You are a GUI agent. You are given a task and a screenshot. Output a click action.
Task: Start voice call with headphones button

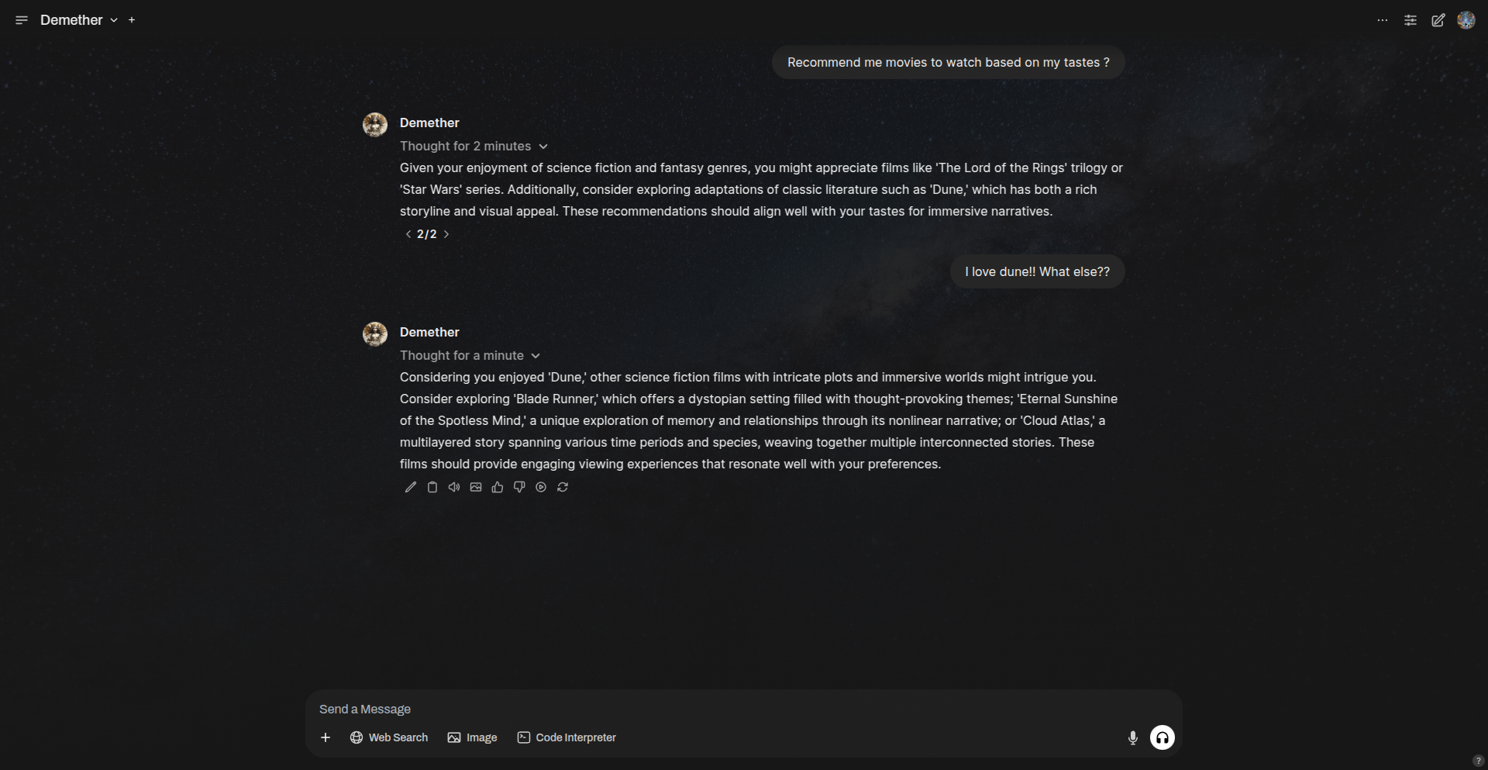(1162, 737)
